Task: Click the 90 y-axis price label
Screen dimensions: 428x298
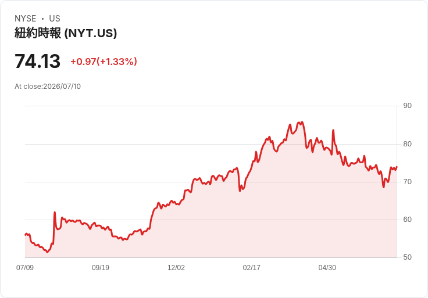Action: click(x=407, y=106)
